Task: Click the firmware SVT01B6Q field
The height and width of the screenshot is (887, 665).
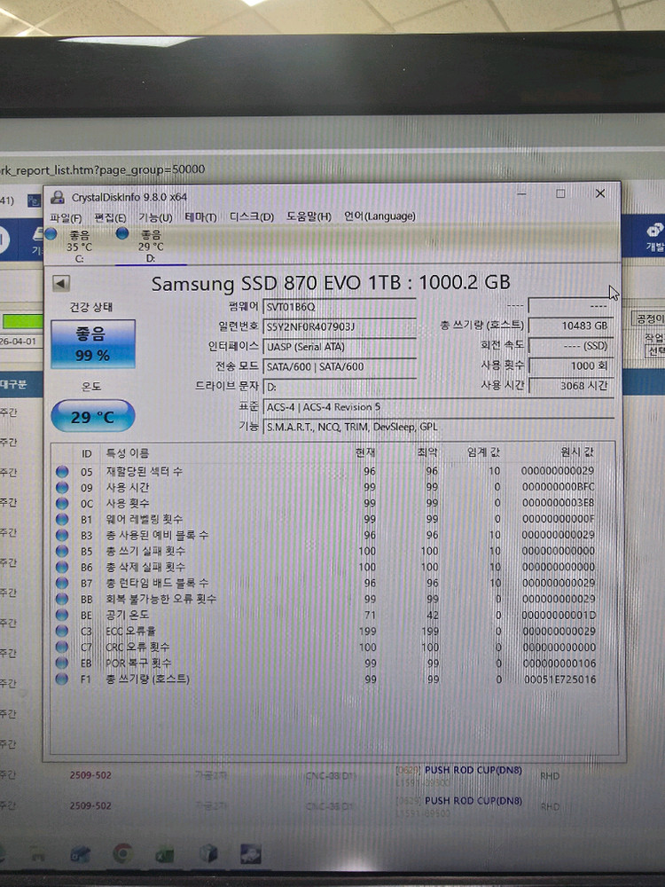Action: tap(339, 307)
